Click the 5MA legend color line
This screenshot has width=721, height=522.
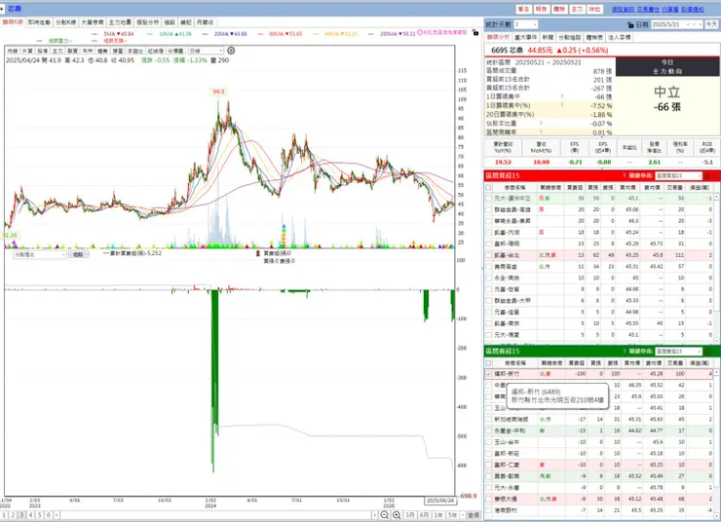coord(95,34)
